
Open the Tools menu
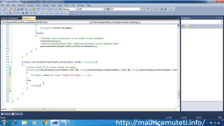66,5
